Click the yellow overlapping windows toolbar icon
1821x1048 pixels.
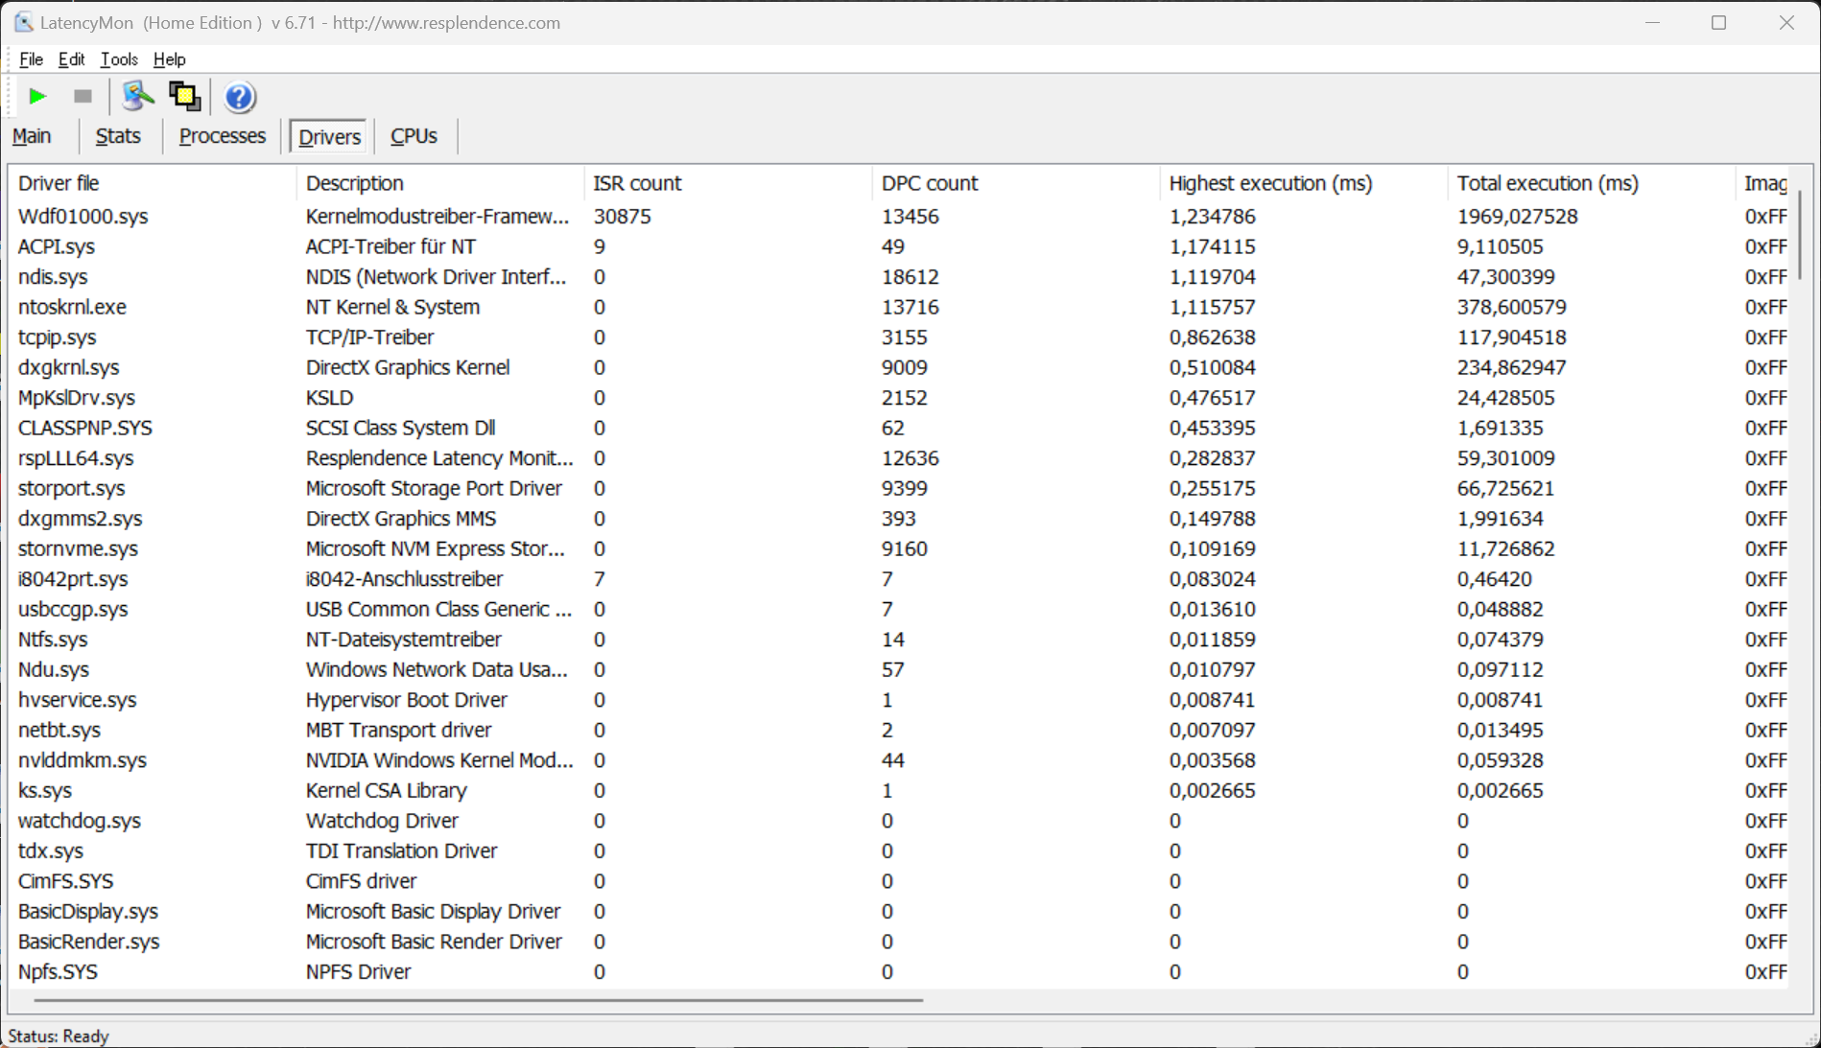coord(184,96)
